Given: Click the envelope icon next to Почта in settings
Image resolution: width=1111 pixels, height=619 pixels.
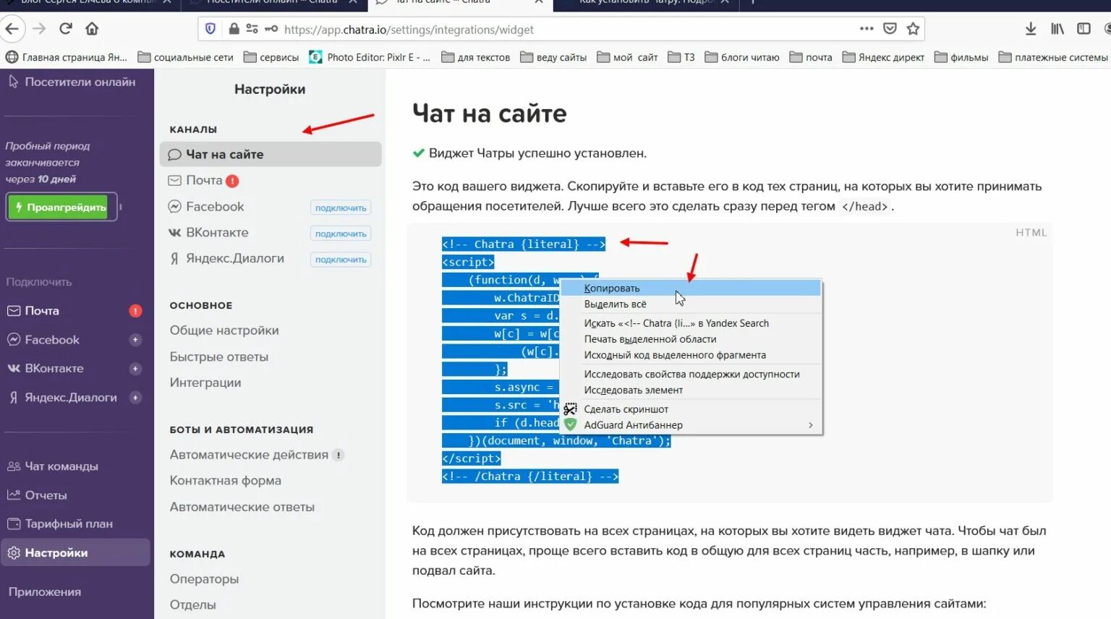Looking at the screenshot, I should (174, 180).
